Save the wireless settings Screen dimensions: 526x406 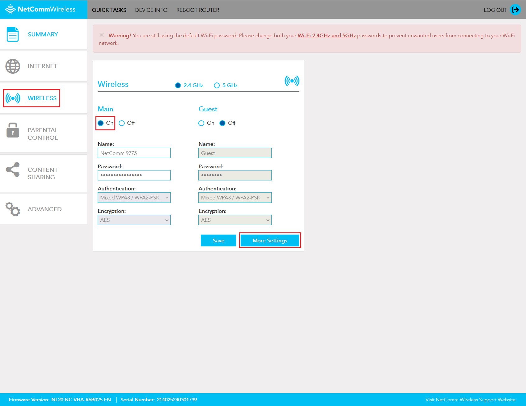click(218, 240)
